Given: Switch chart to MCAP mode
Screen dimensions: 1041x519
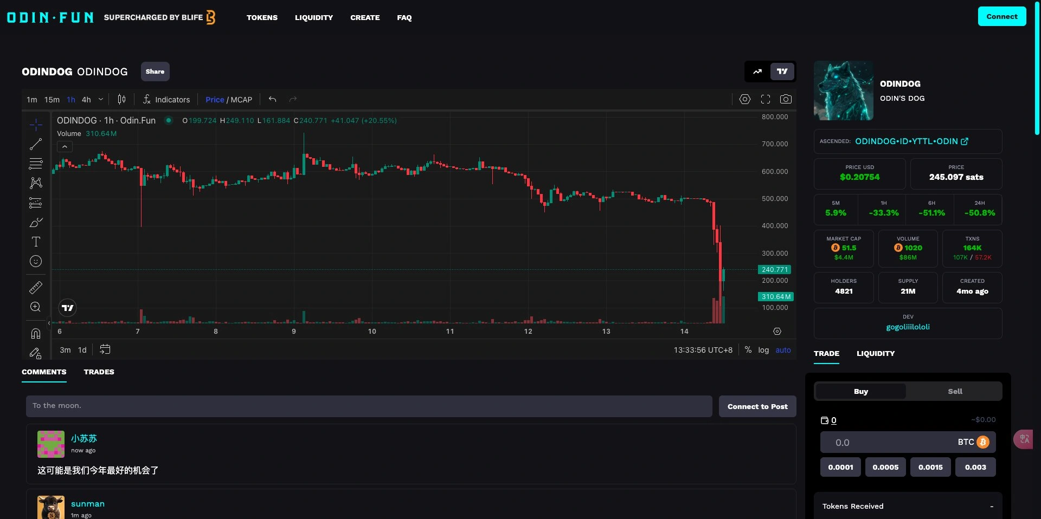Looking at the screenshot, I should (x=241, y=100).
